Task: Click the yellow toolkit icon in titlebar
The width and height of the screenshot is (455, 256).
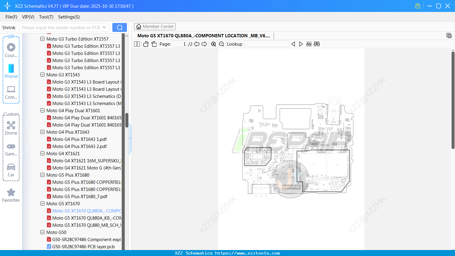Action: click(x=417, y=6)
